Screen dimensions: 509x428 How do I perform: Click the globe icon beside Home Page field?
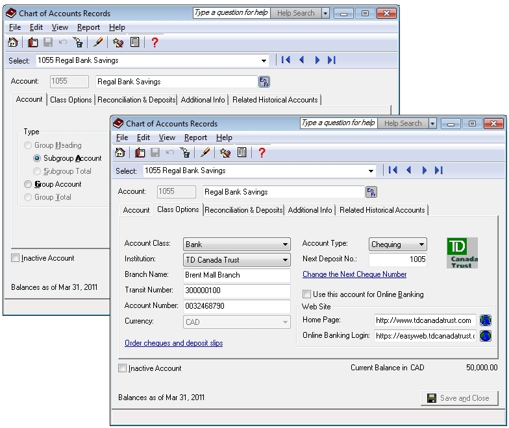(484, 320)
